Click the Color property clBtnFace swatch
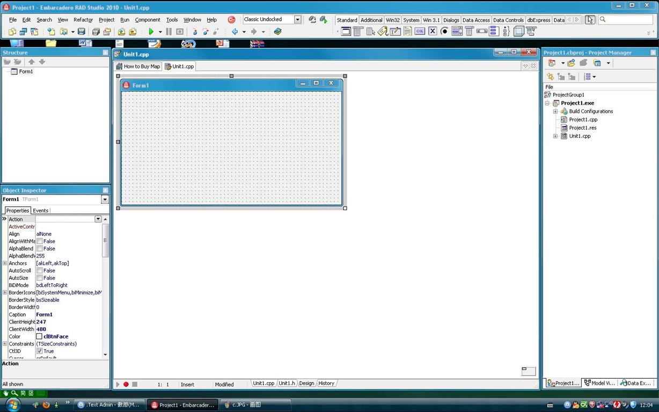The image size is (659, 412). [39, 337]
